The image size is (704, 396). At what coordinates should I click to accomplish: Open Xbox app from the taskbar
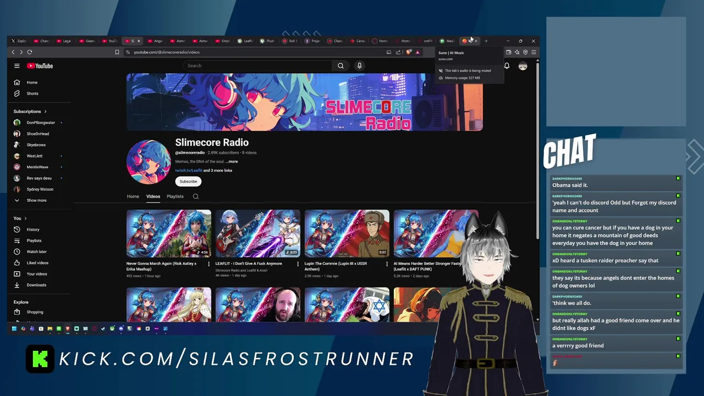coord(112,328)
